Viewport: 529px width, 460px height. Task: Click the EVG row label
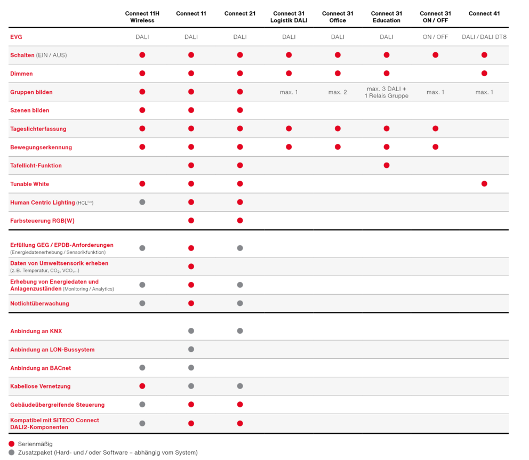tap(16, 37)
